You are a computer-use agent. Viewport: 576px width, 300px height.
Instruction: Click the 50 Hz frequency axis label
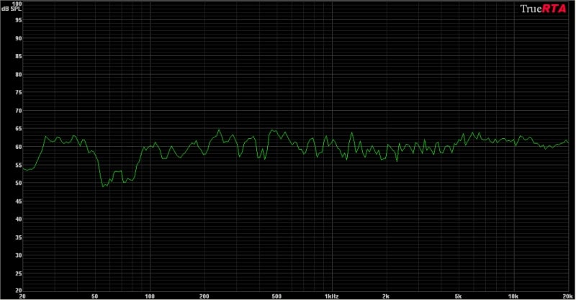pyautogui.click(x=94, y=296)
